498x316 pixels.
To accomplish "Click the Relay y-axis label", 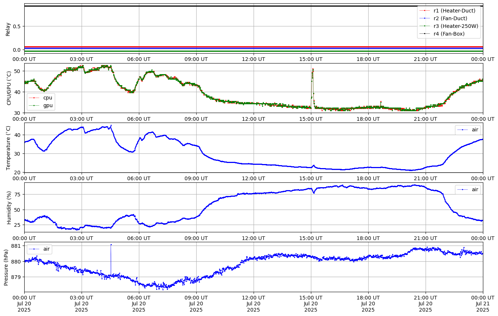I will [8, 29].
